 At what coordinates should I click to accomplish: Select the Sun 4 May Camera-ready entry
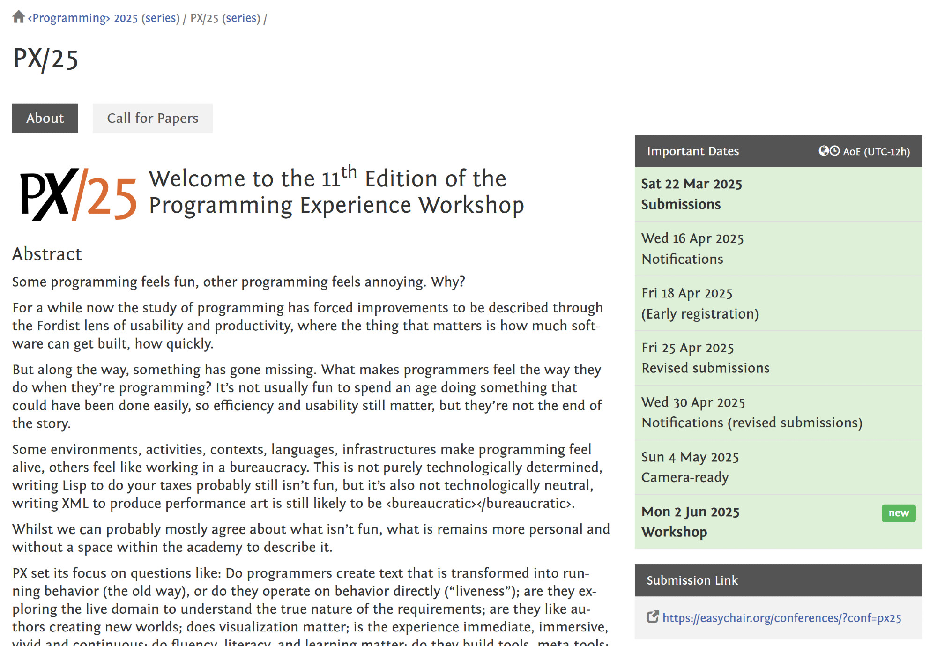pos(690,467)
